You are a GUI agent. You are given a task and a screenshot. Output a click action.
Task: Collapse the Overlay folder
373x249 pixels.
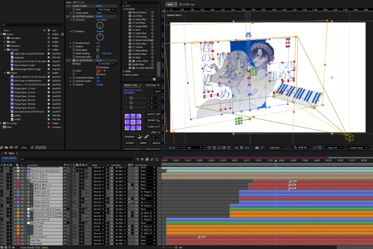coord(5,50)
